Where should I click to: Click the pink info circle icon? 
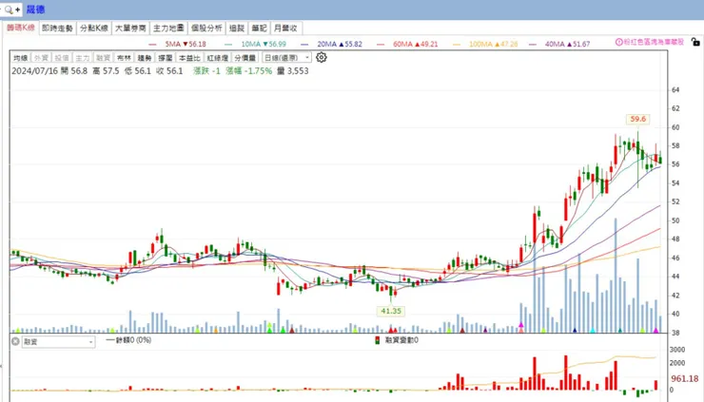click(x=618, y=42)
